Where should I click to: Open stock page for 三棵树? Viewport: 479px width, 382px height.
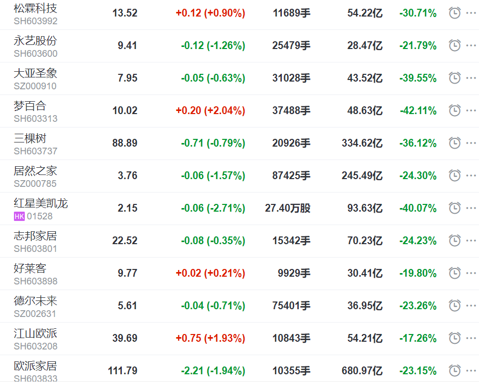coord(30,138)
